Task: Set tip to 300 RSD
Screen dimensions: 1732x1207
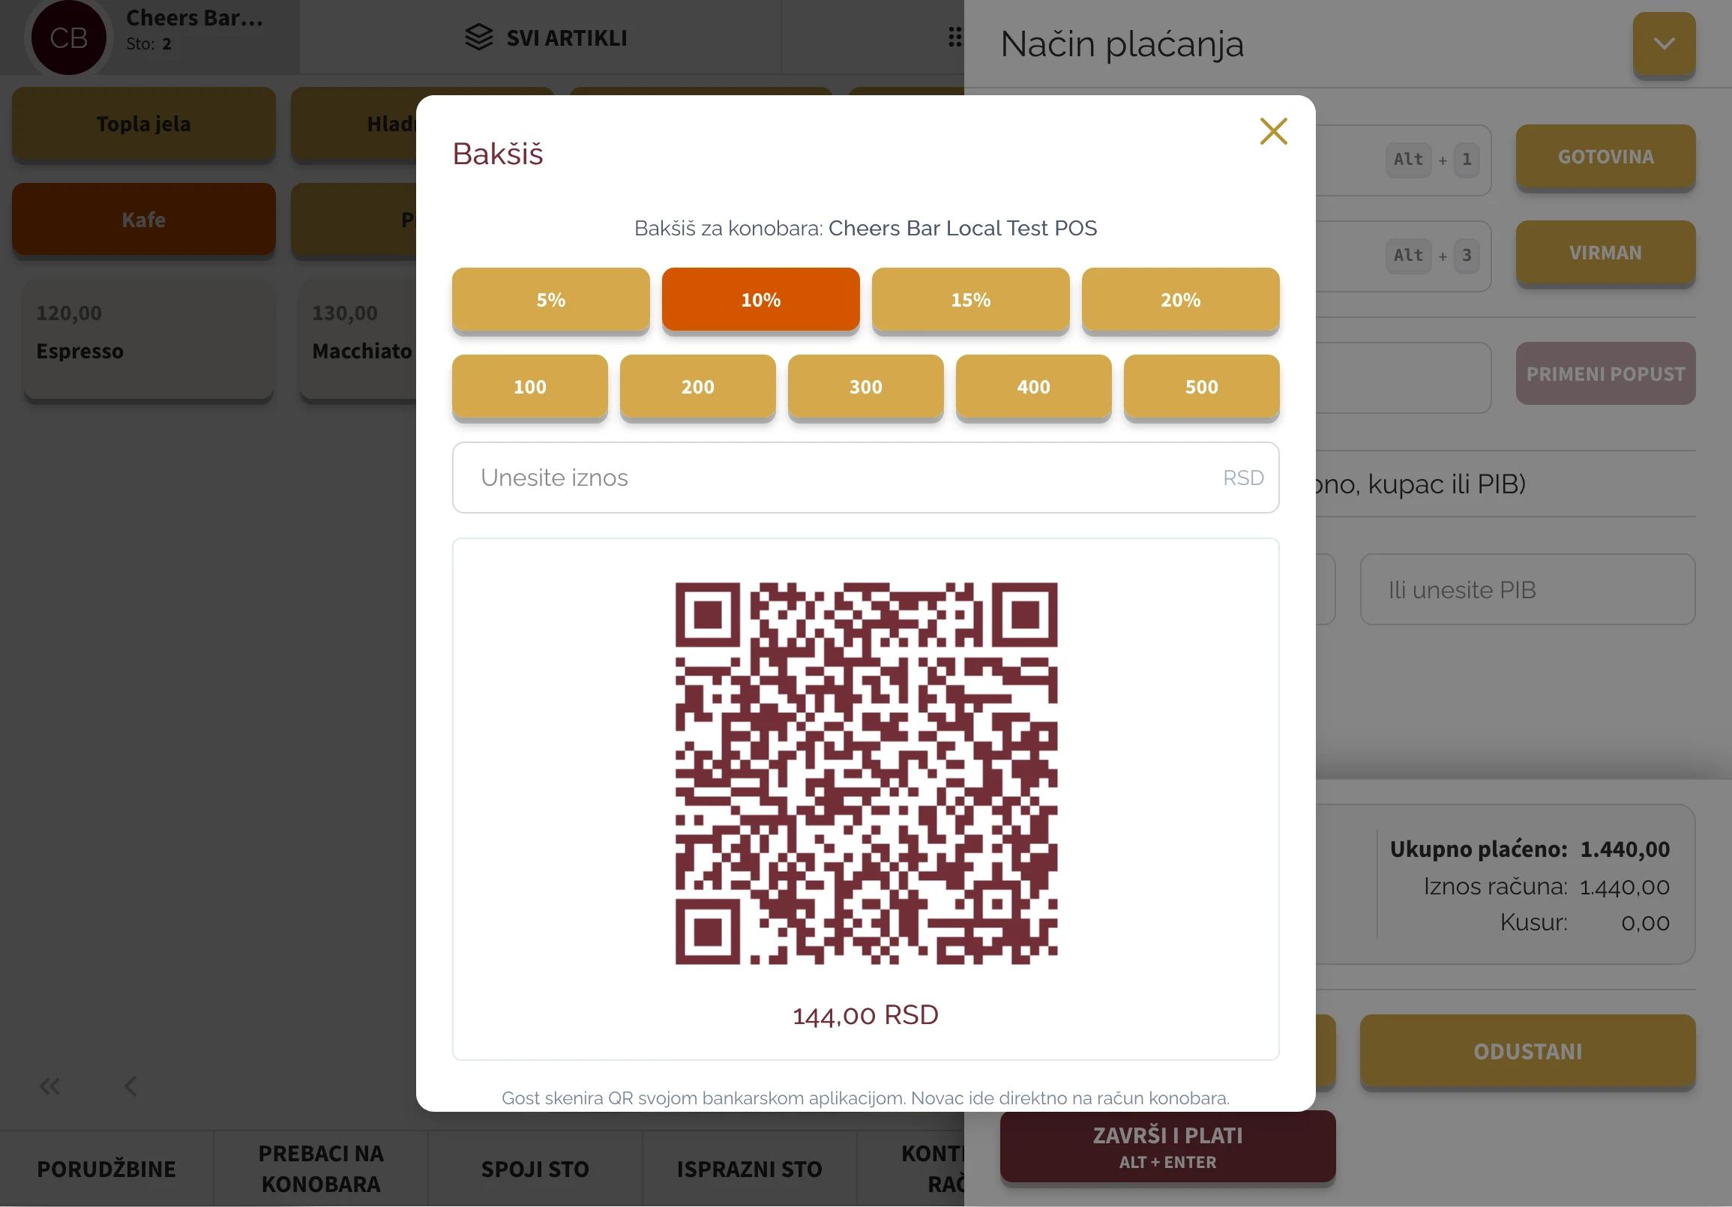Action: [866, 386]
